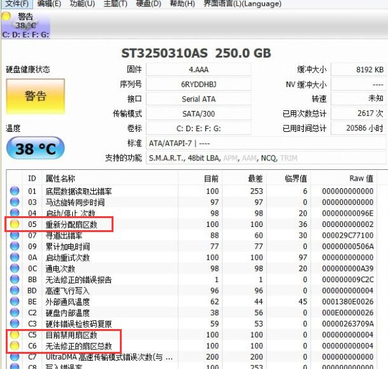Click the blue status icon of row C7

click(15, 356)
